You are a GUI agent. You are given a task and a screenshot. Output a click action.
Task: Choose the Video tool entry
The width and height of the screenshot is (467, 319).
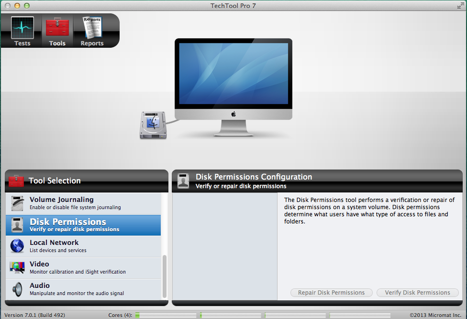[83, 268]
